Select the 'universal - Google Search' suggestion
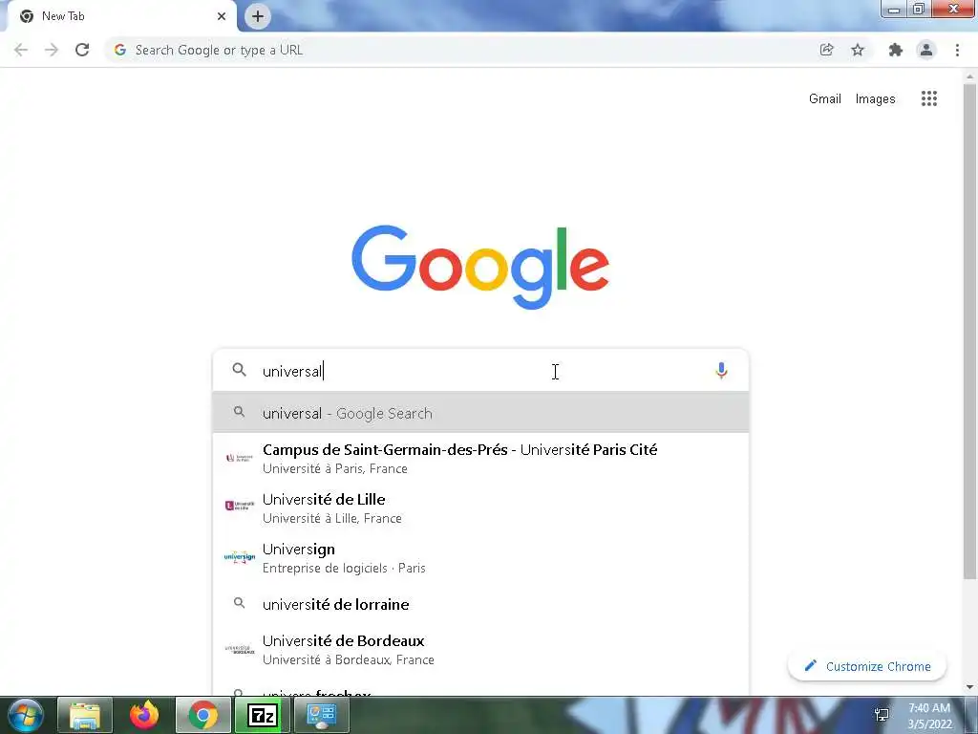 (480, 413)
